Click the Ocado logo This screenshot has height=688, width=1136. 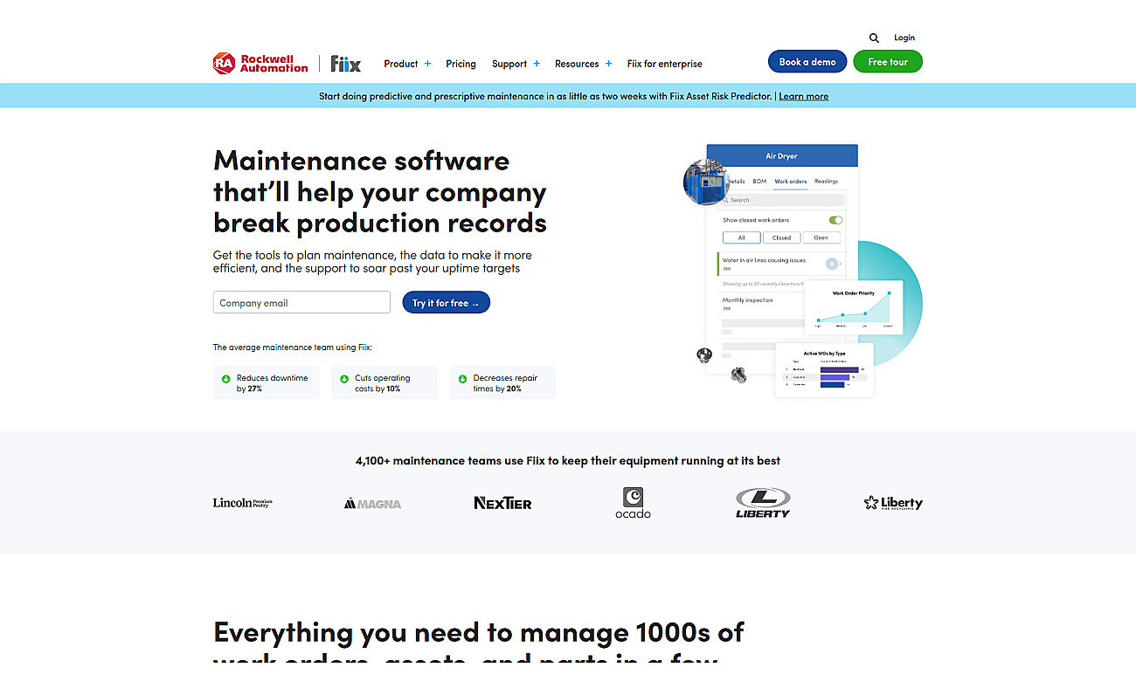[x=633, y=503]
